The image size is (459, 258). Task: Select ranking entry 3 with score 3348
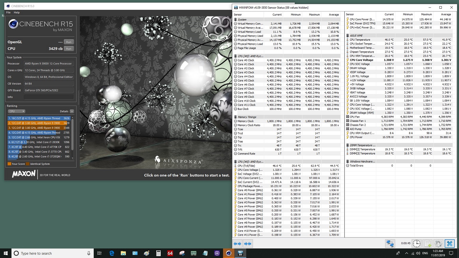pyautogui.click(x=39, y=128)
